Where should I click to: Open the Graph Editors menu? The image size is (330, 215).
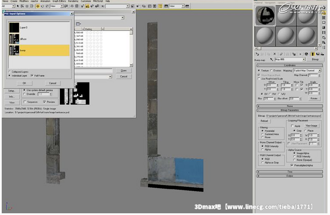[59, 1]
